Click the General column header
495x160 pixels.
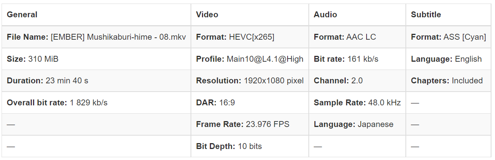tap(22, 15)
